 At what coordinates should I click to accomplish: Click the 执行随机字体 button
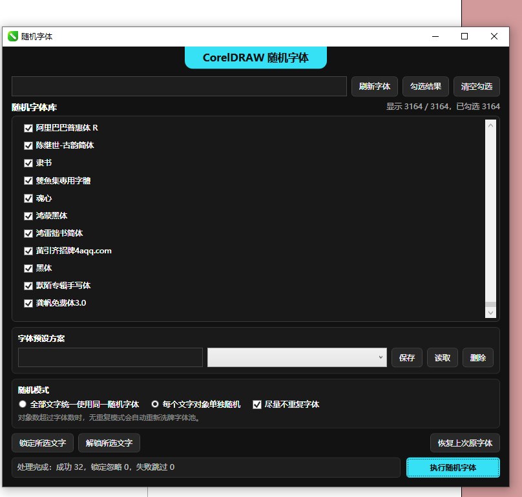pos(453,468)
